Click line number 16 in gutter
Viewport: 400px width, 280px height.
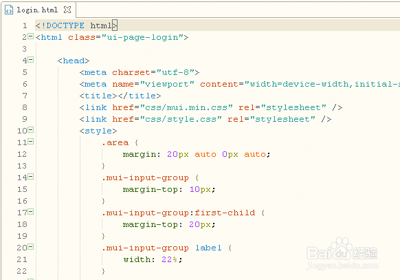[22, 201]
